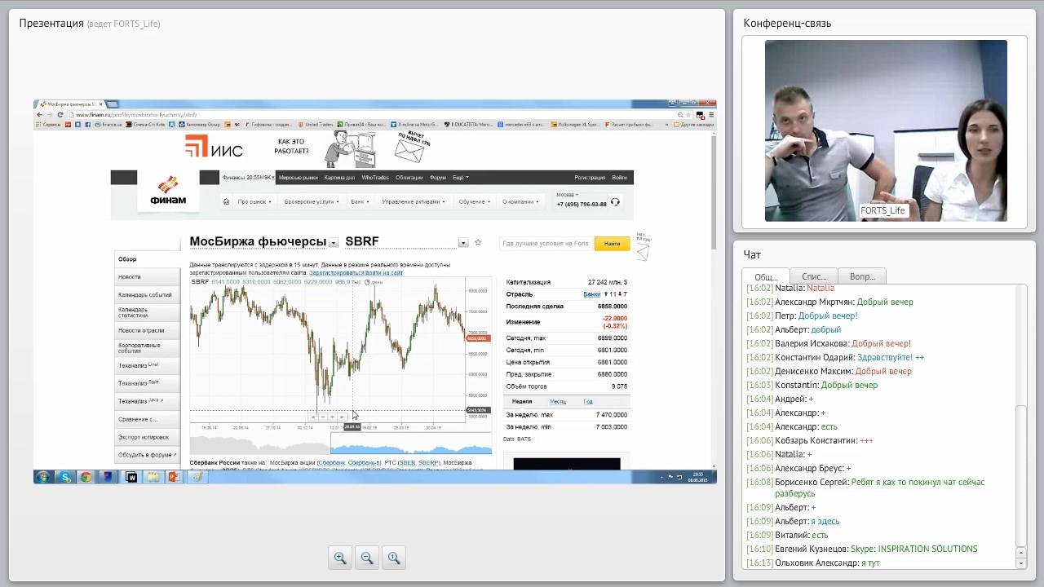
Task: Expand the МосБиржа фьючерсы market dropdown
Action: click(334, 243)
